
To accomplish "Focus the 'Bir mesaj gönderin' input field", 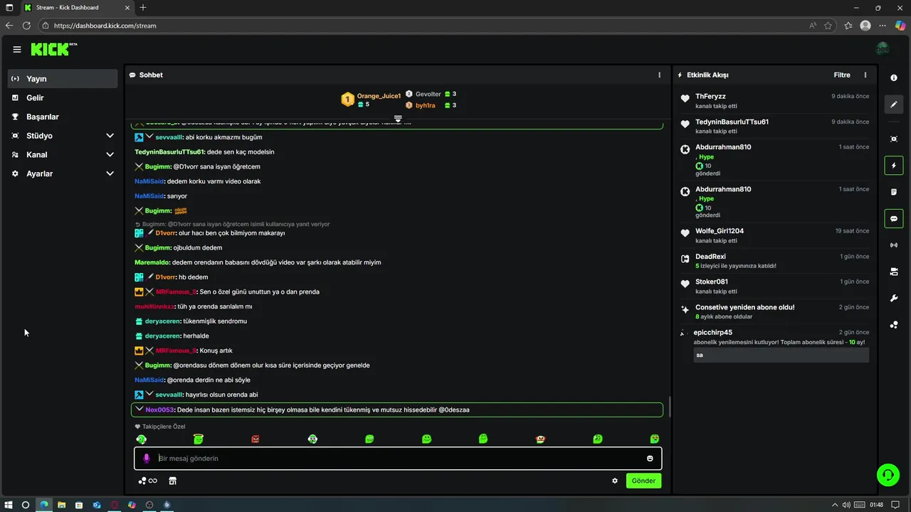I will (399, 459).
